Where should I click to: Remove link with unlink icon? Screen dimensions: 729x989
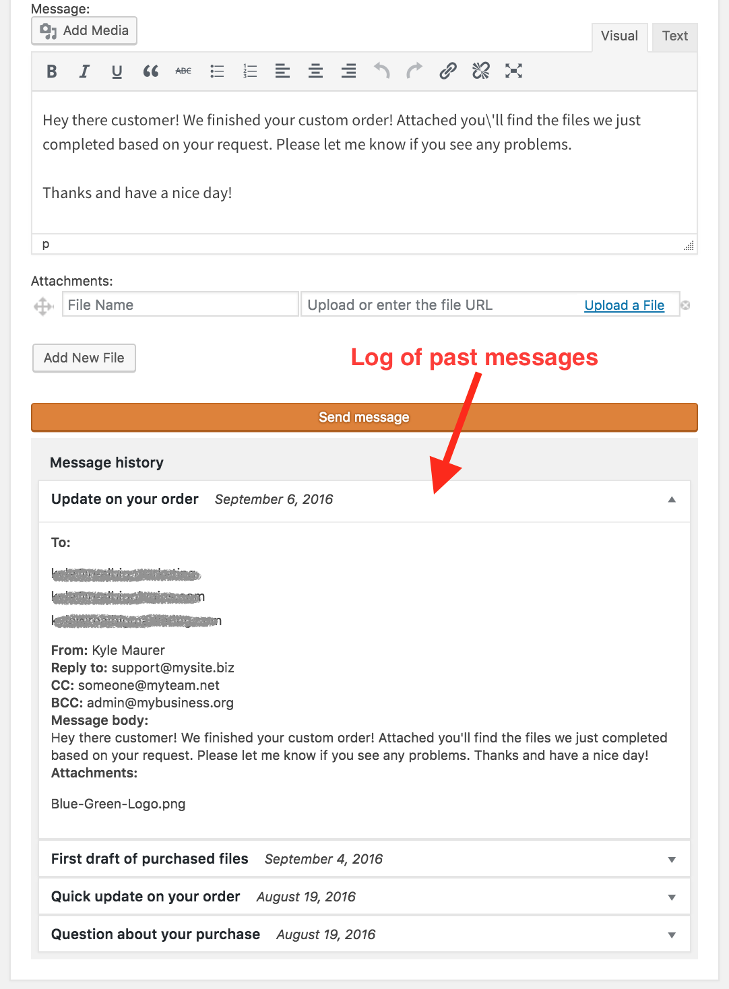pyautogui.click(x=481, y=71)
